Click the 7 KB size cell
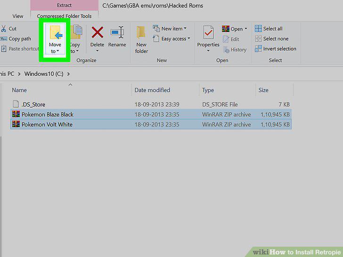Image resolution: width=343 pixels, height=257 pixels. (284, 104)
